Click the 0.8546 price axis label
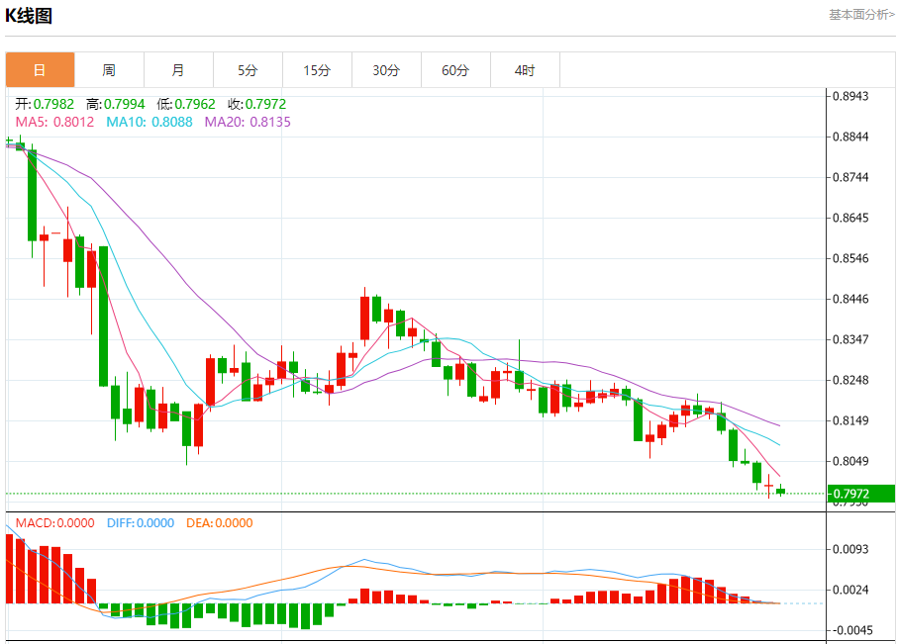This screenshot has height=644, width=898. click(x=850, y=259)
